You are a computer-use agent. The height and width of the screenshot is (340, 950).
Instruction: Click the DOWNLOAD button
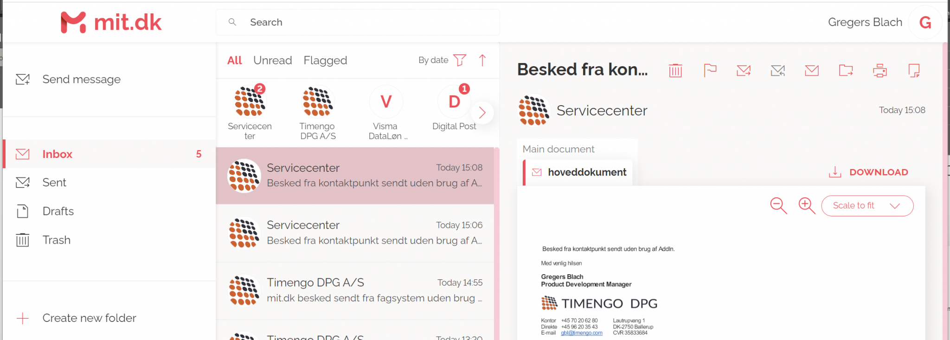tap(868, 172)
